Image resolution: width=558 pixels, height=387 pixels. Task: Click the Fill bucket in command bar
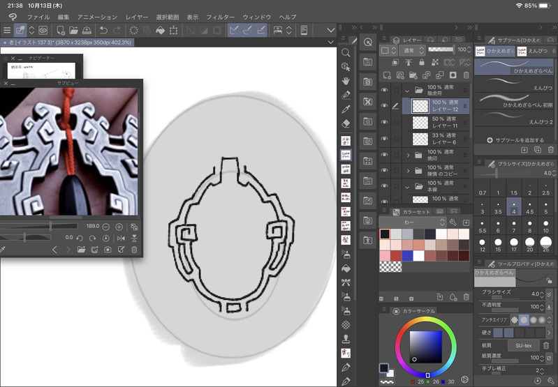point(160,31)
